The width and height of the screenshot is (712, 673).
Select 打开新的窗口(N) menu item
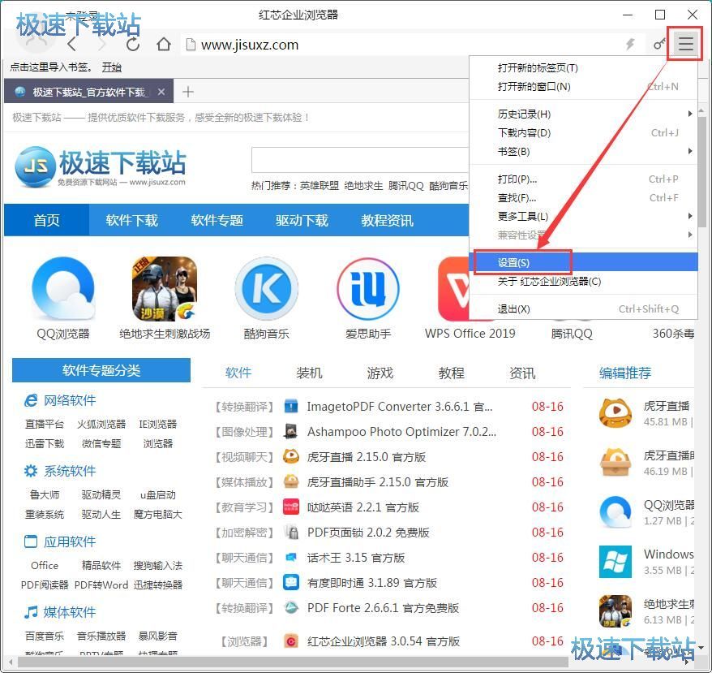[x=584, y=86]
